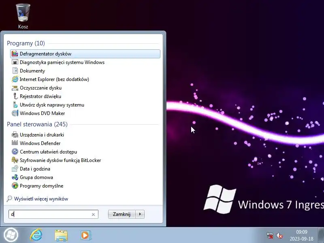Clear the search box with the X
The height and width of the screenshot is (243, 324).
point(93,215)
